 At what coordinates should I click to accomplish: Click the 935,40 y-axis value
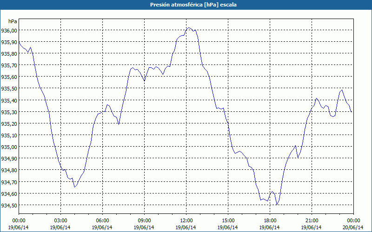pyautogui.click(x=9, y=100)
